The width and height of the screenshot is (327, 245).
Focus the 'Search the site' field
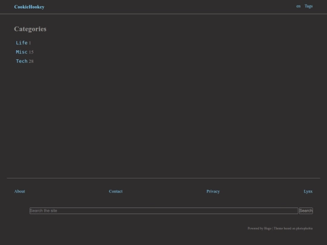point(163,211)
